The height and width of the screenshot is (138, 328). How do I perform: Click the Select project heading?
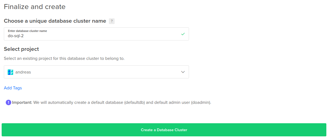coord(21,49)
